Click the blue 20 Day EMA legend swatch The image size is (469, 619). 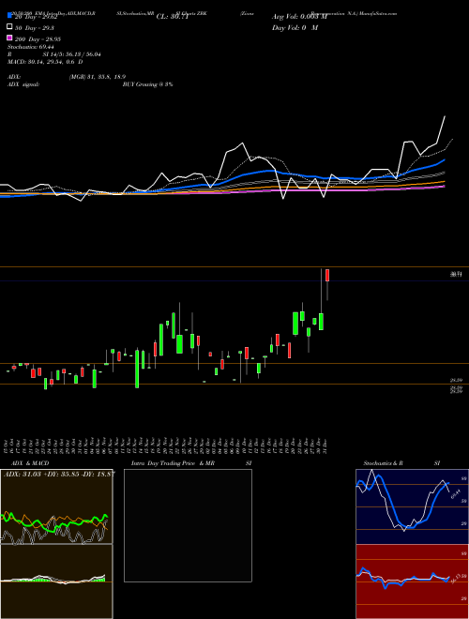click(x=10, y=16)
